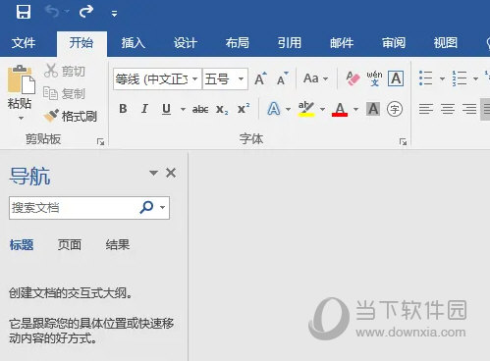Open navigation pane options arrow
The height and width of the screenshot is (361, 490).
153,173
